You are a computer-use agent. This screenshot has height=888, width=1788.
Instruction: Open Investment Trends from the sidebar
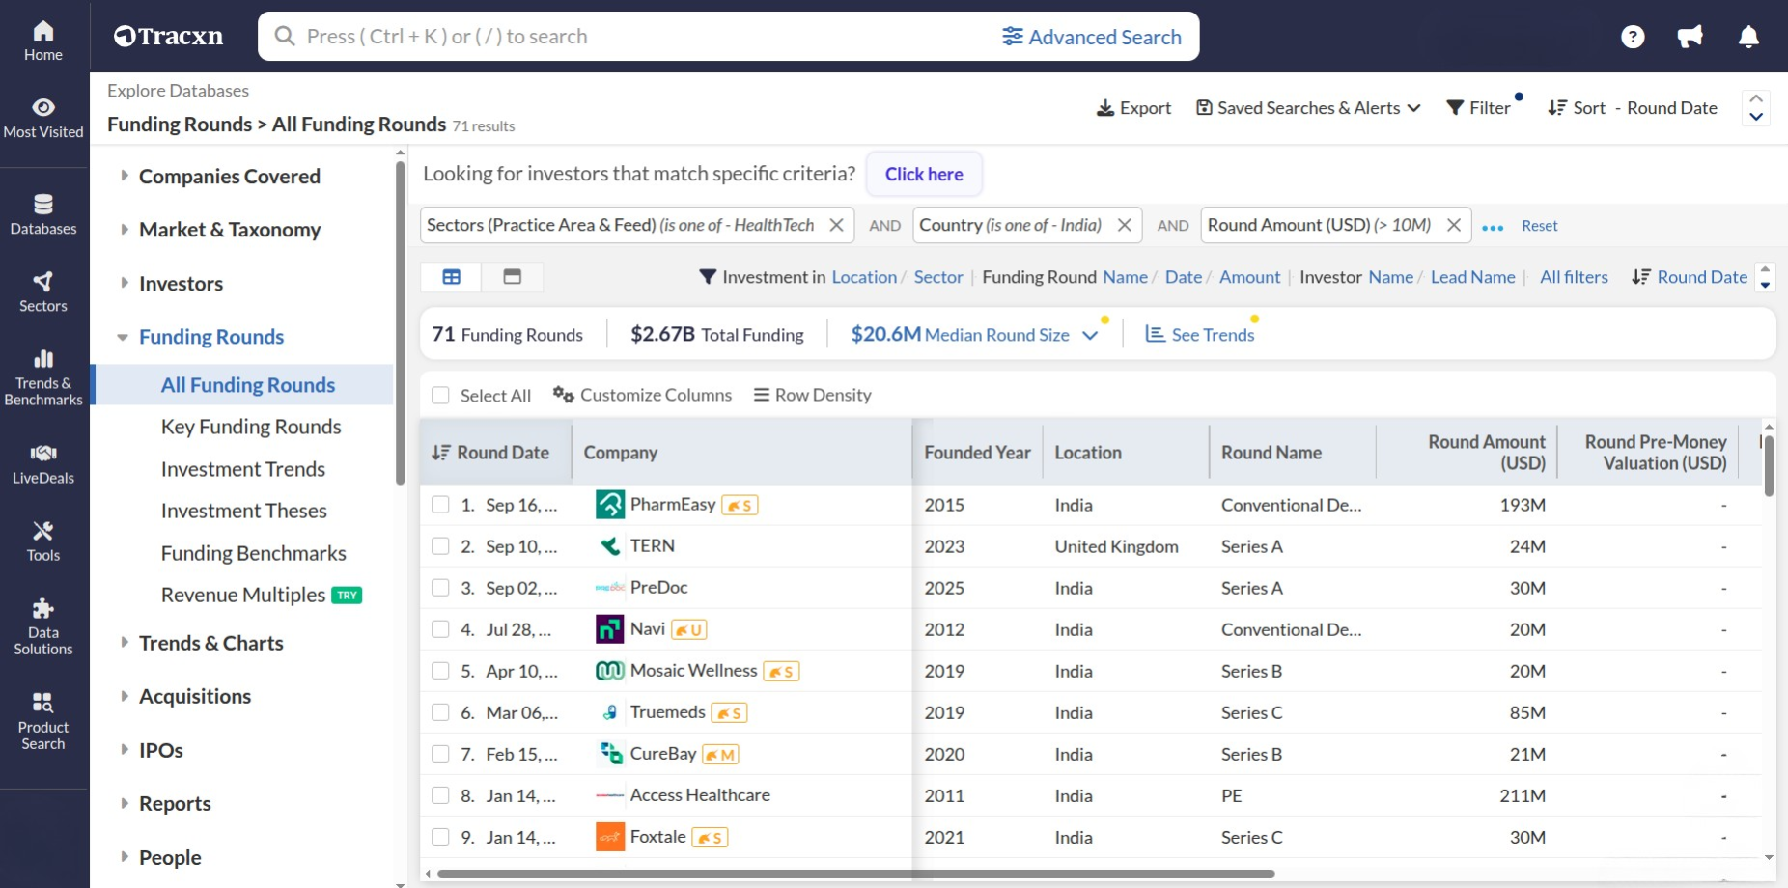(243, 468)
